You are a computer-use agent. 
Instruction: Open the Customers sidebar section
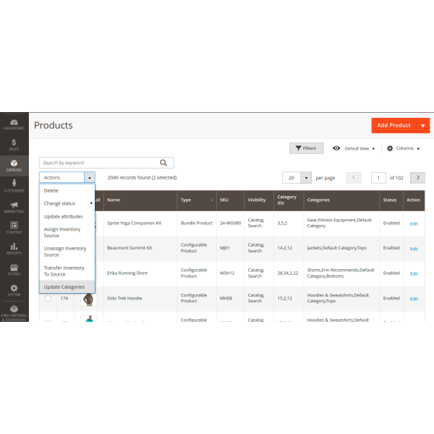[14, 185]
